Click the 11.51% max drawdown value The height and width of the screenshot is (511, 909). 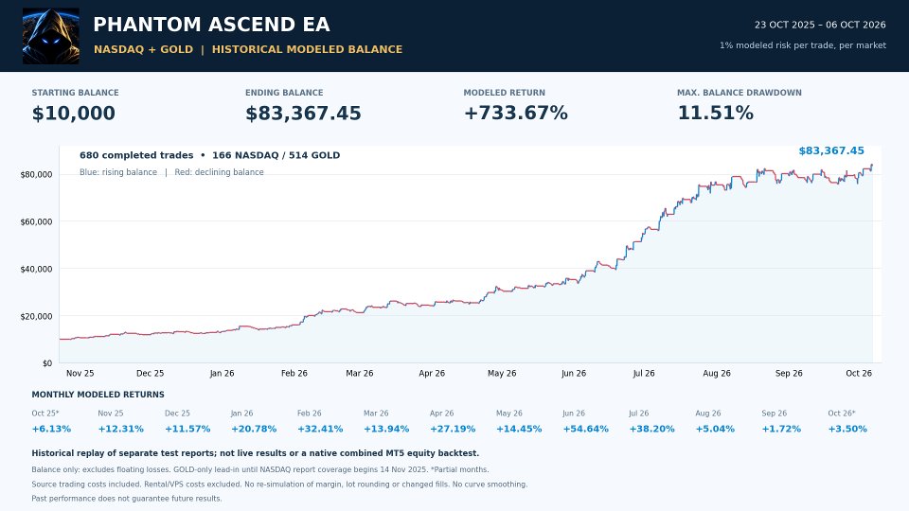[716, 113]
